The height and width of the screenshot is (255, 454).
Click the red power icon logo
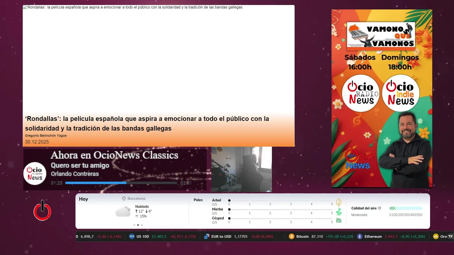point(42,210)
